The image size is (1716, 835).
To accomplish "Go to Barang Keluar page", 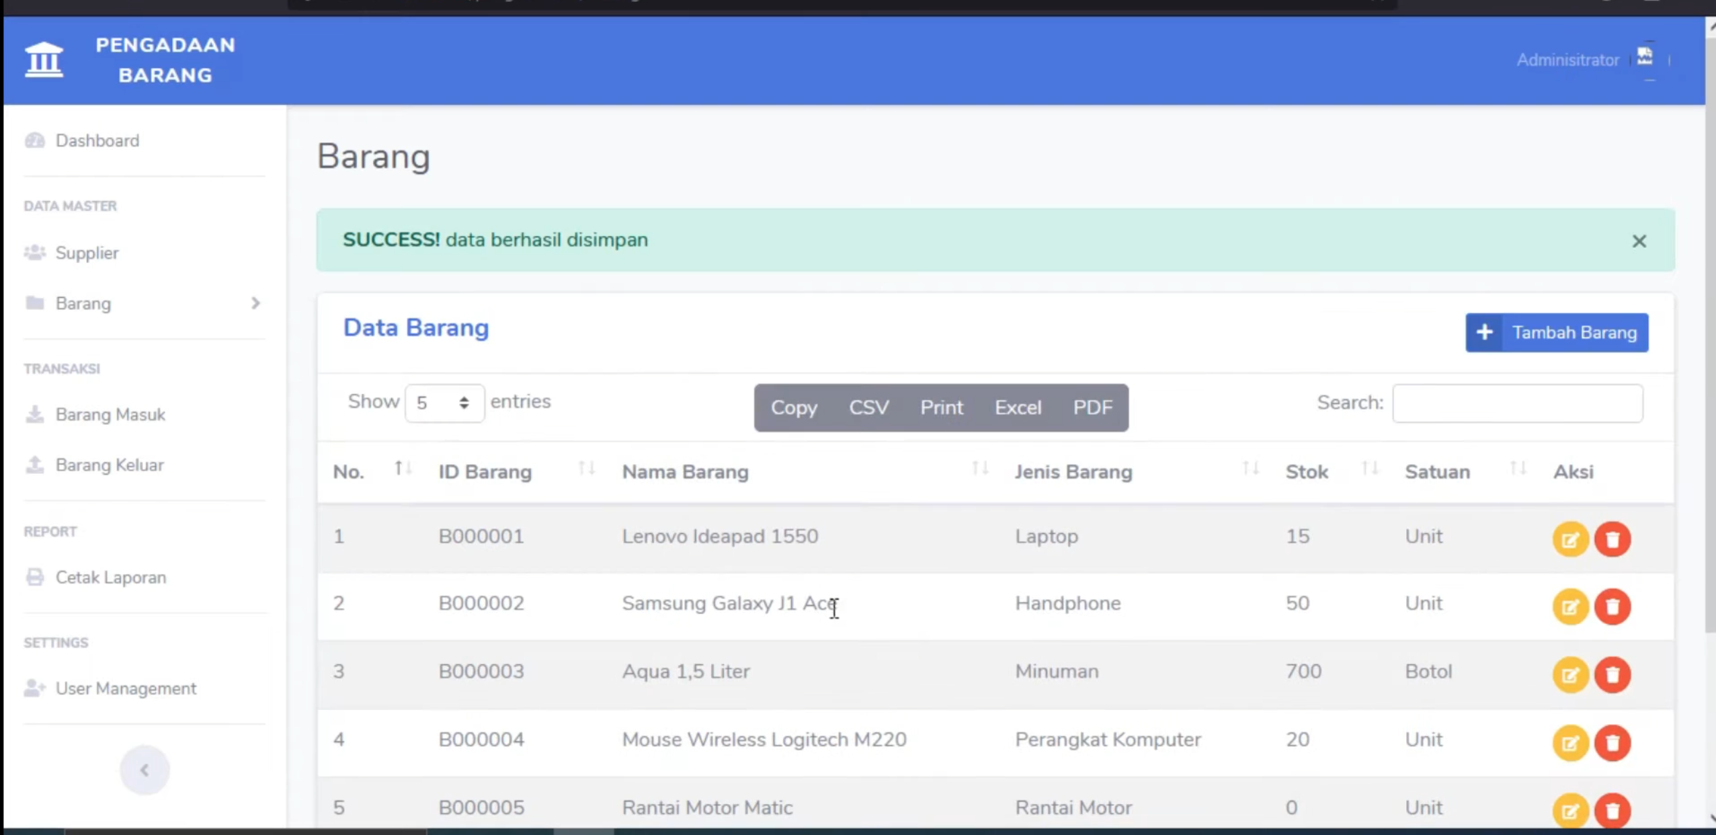I will tap(110, 465).
